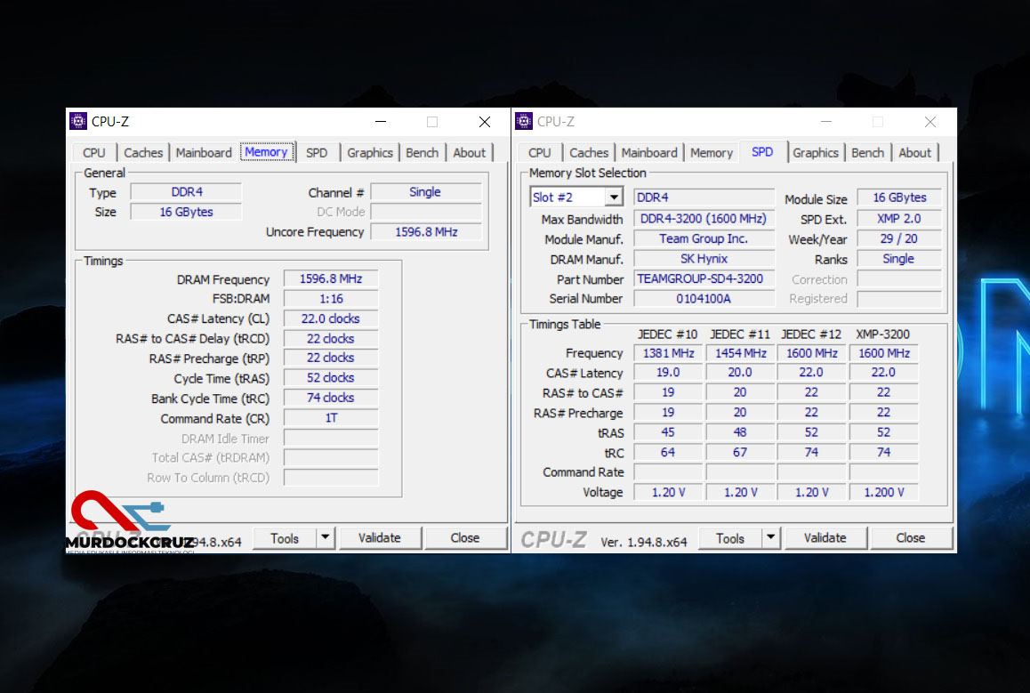Open Caches tab in left CPU-Z window

(x=142, y=152)
